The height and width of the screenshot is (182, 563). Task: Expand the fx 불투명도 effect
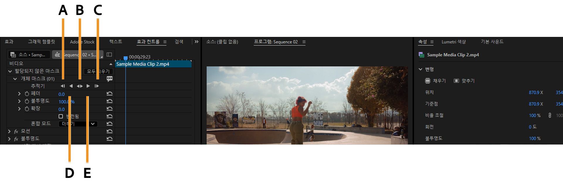[9, 139]
